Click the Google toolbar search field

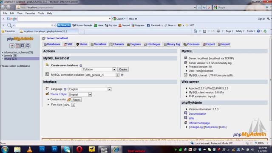[x=64, y=19]
